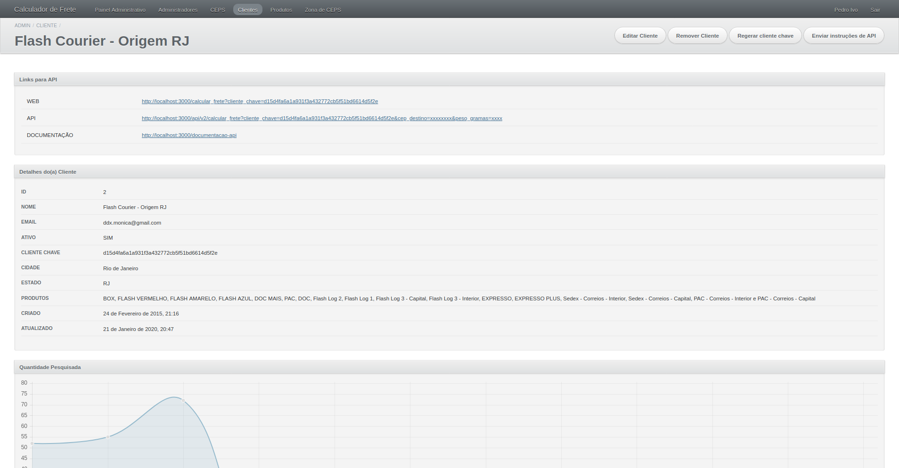Select the Clientes tab in navbar

tap(247, 10)
